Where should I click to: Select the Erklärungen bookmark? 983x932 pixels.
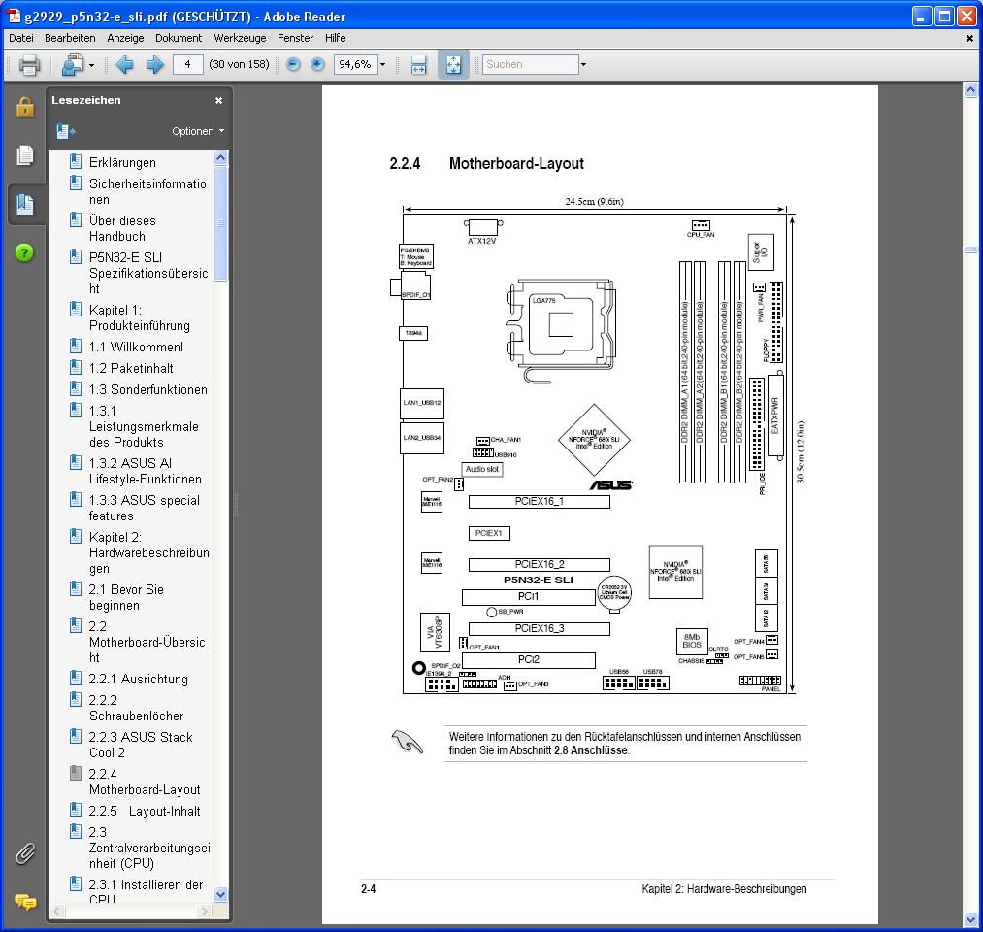pyautogui.click(x=122, y=162)
